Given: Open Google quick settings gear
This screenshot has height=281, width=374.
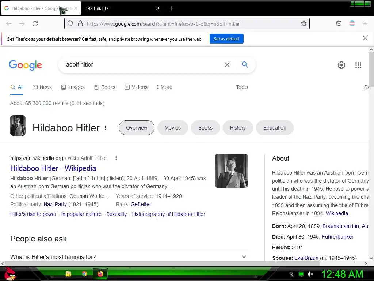Looking at the screenshot, I should click(x=341, y=65).
